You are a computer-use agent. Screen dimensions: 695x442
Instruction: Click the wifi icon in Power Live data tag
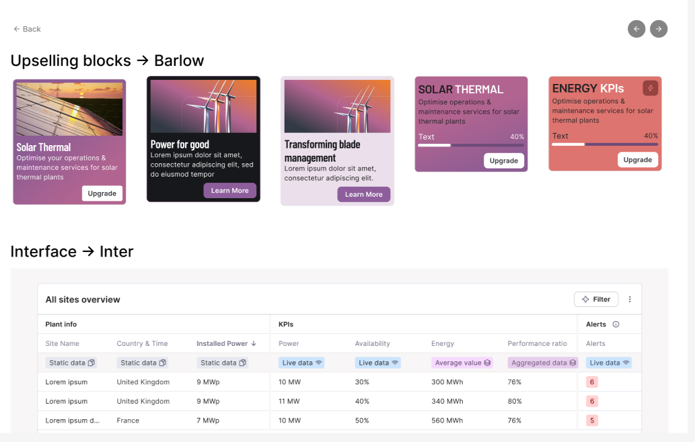319,363
